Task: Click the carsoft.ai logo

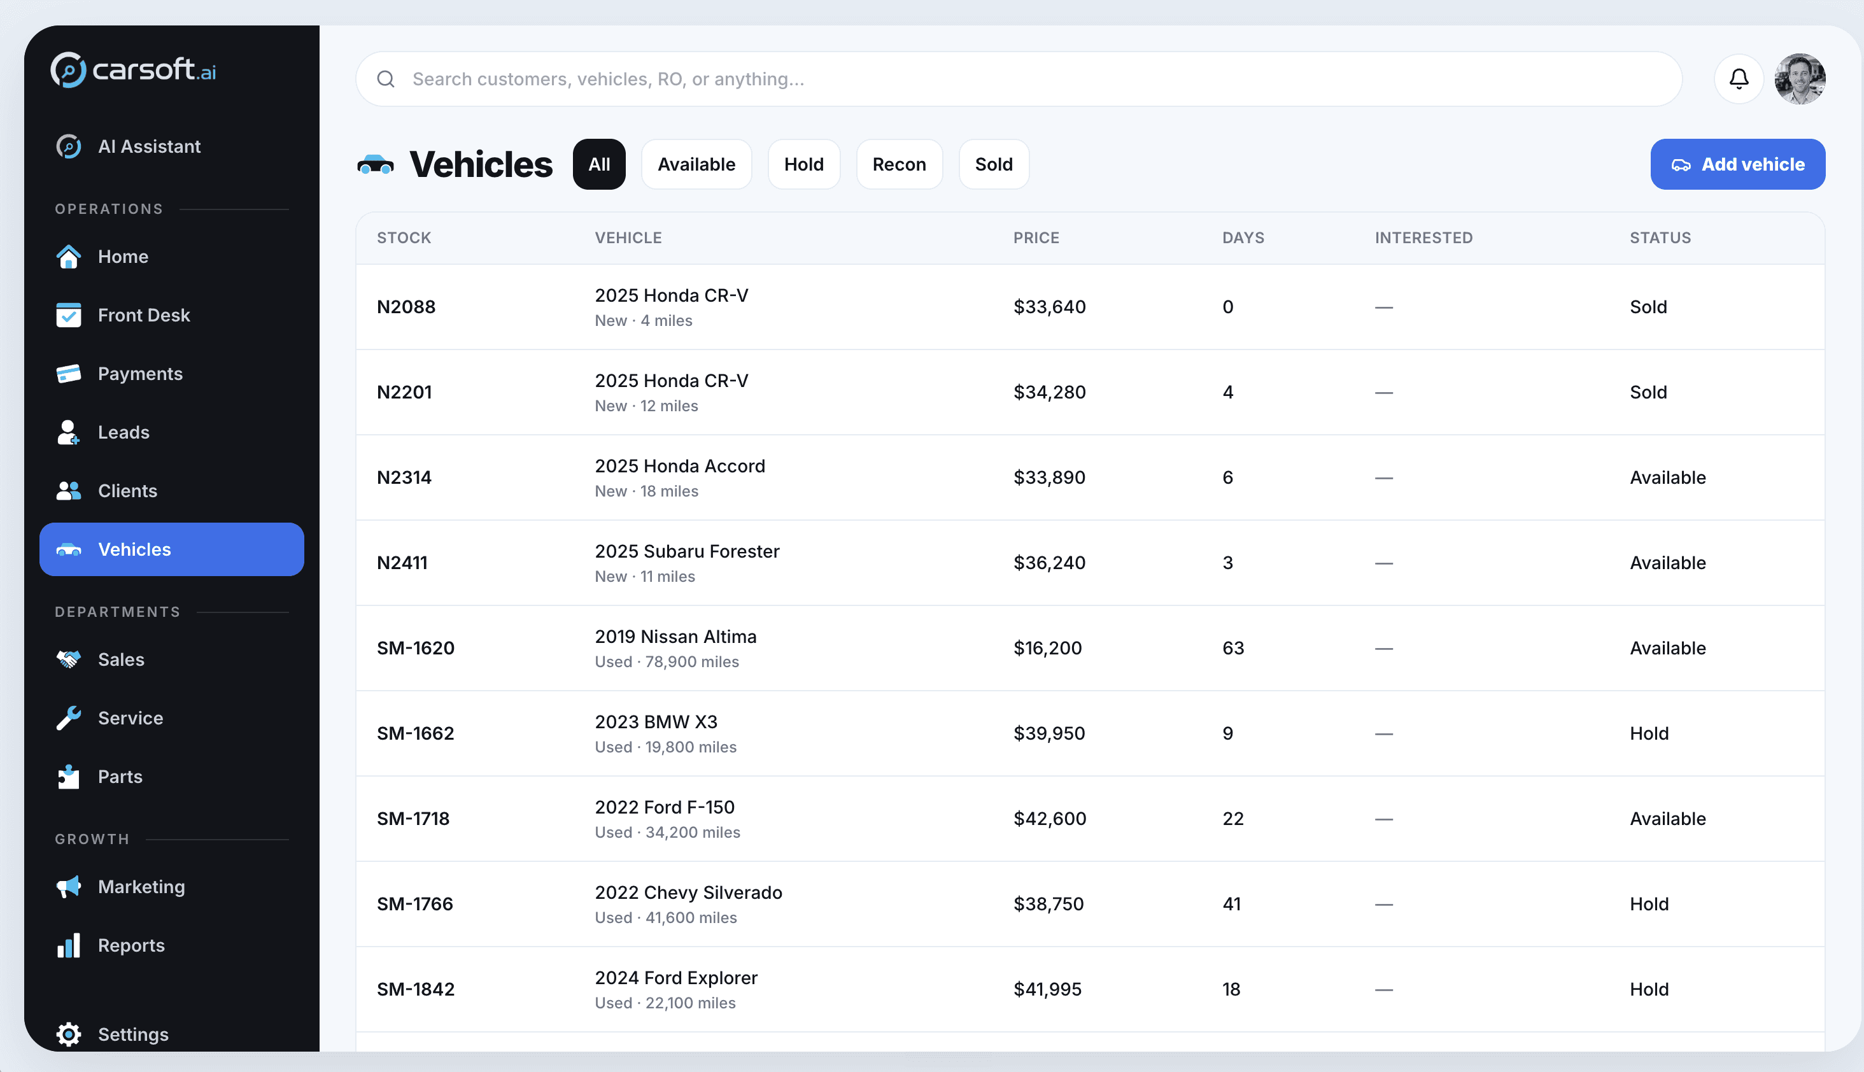Action: tap(133, 70)
